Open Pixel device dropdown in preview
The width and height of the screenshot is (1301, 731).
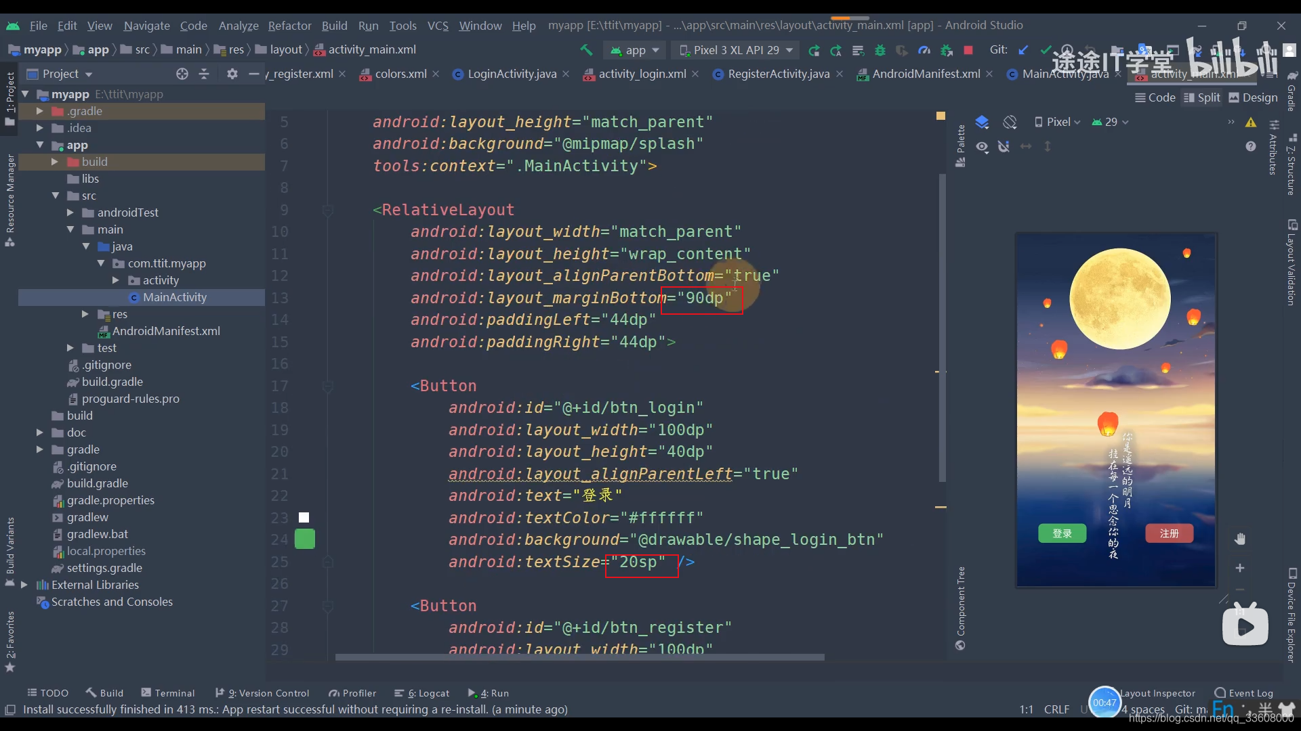click(1058, 122)
